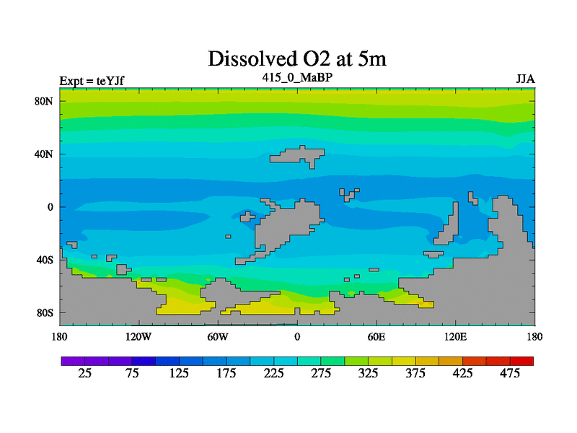Select the "Expt = teYJf" experiment label
Screen dimensions: 577x433
pyautogui.click(x=92, y=81)
